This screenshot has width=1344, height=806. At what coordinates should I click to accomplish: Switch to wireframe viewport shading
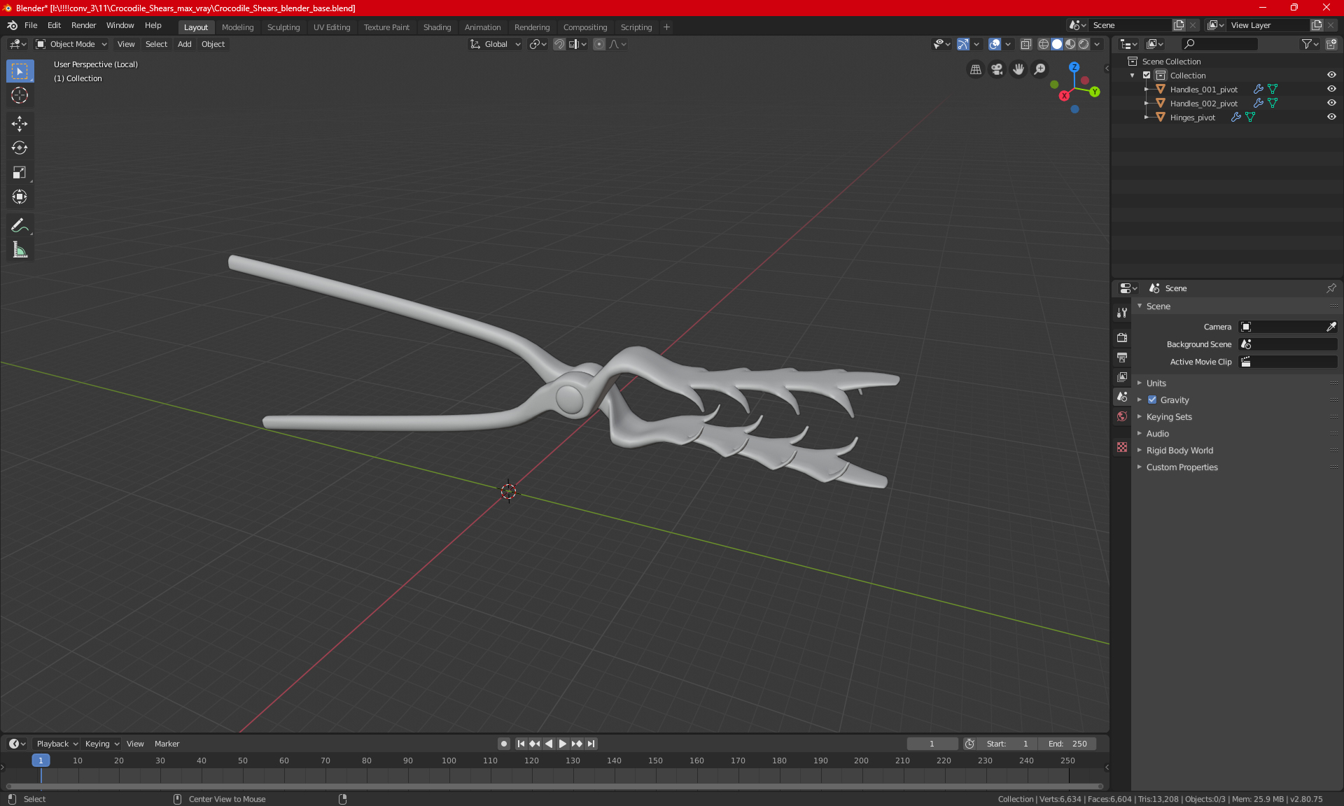click(x=1043, y=44)
